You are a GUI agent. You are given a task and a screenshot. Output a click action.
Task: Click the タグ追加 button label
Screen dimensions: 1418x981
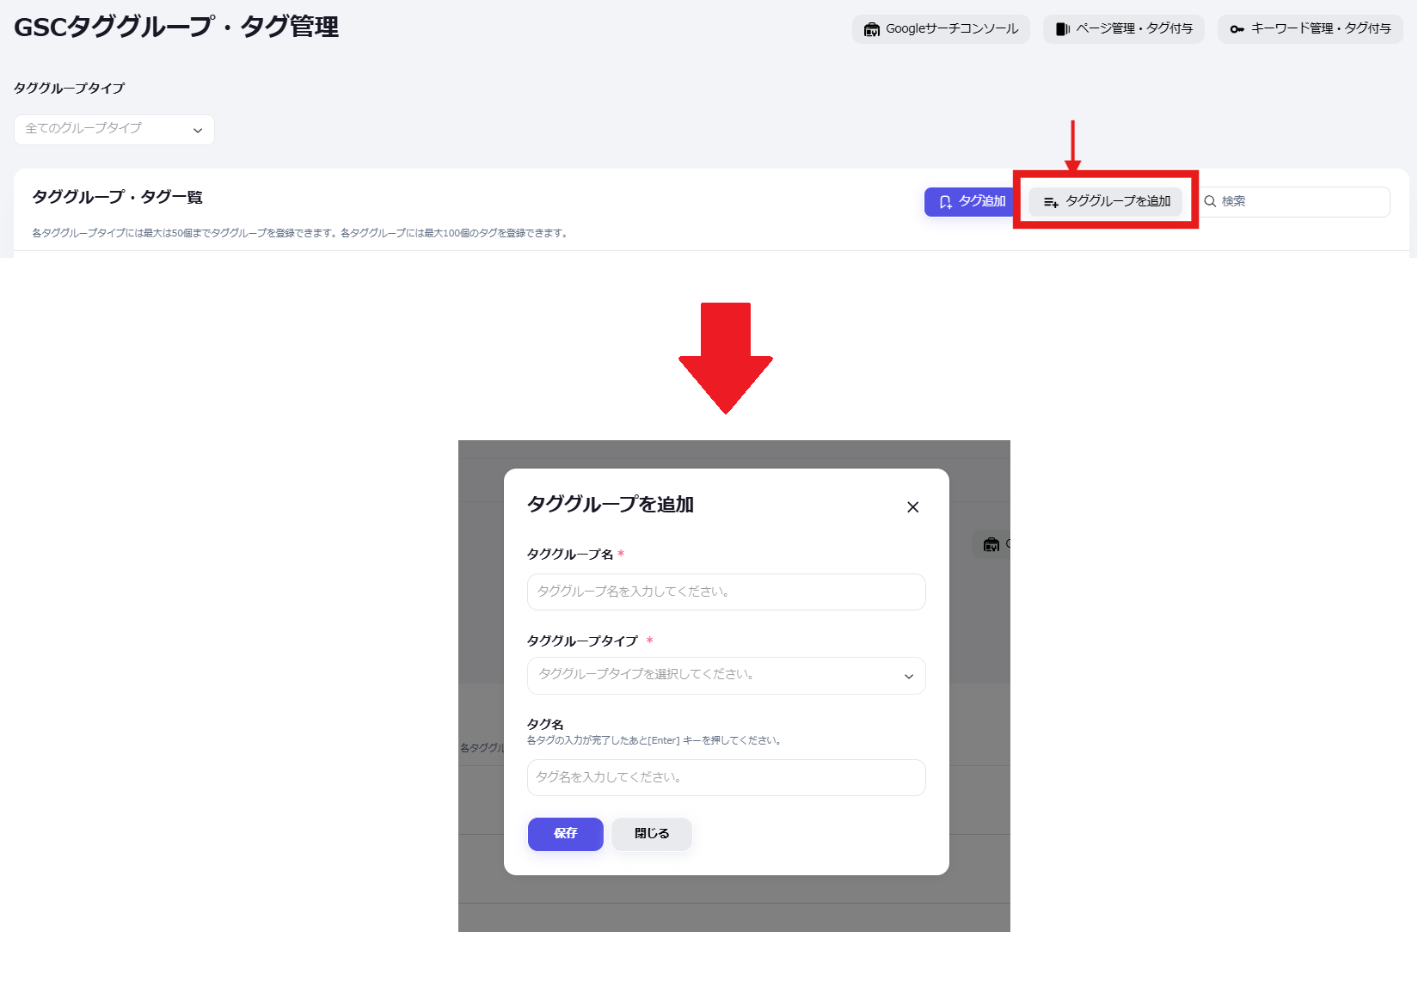pyautogui.click(x=982, y=201)
